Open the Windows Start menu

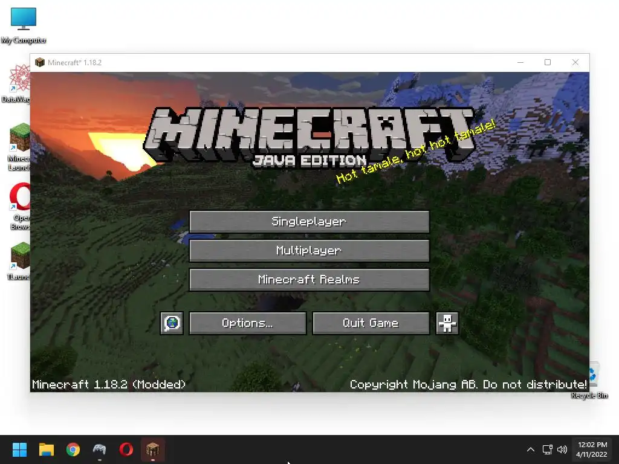19,449
